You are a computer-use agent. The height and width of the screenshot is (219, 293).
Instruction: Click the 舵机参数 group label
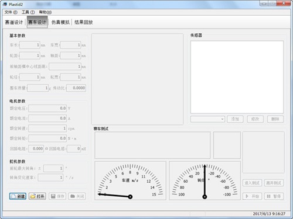(x=18, y=162)
